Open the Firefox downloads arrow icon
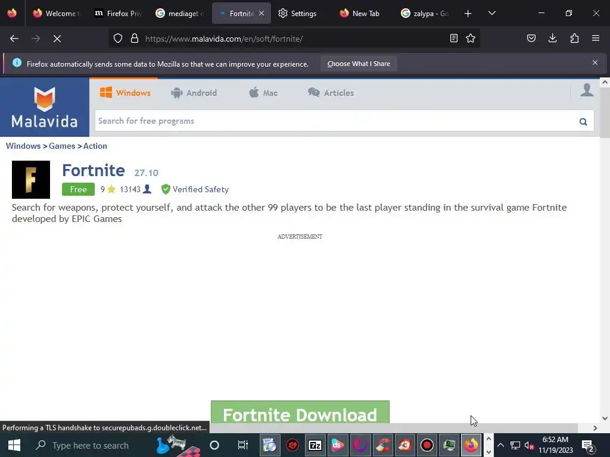610x457 pixels. tap(552, 38)
